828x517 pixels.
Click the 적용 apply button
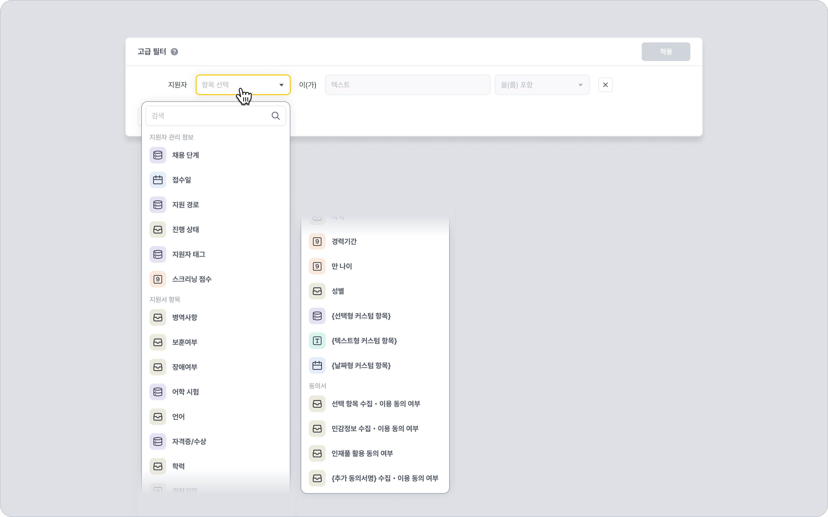pyautogui.click(x=666, y=52)
